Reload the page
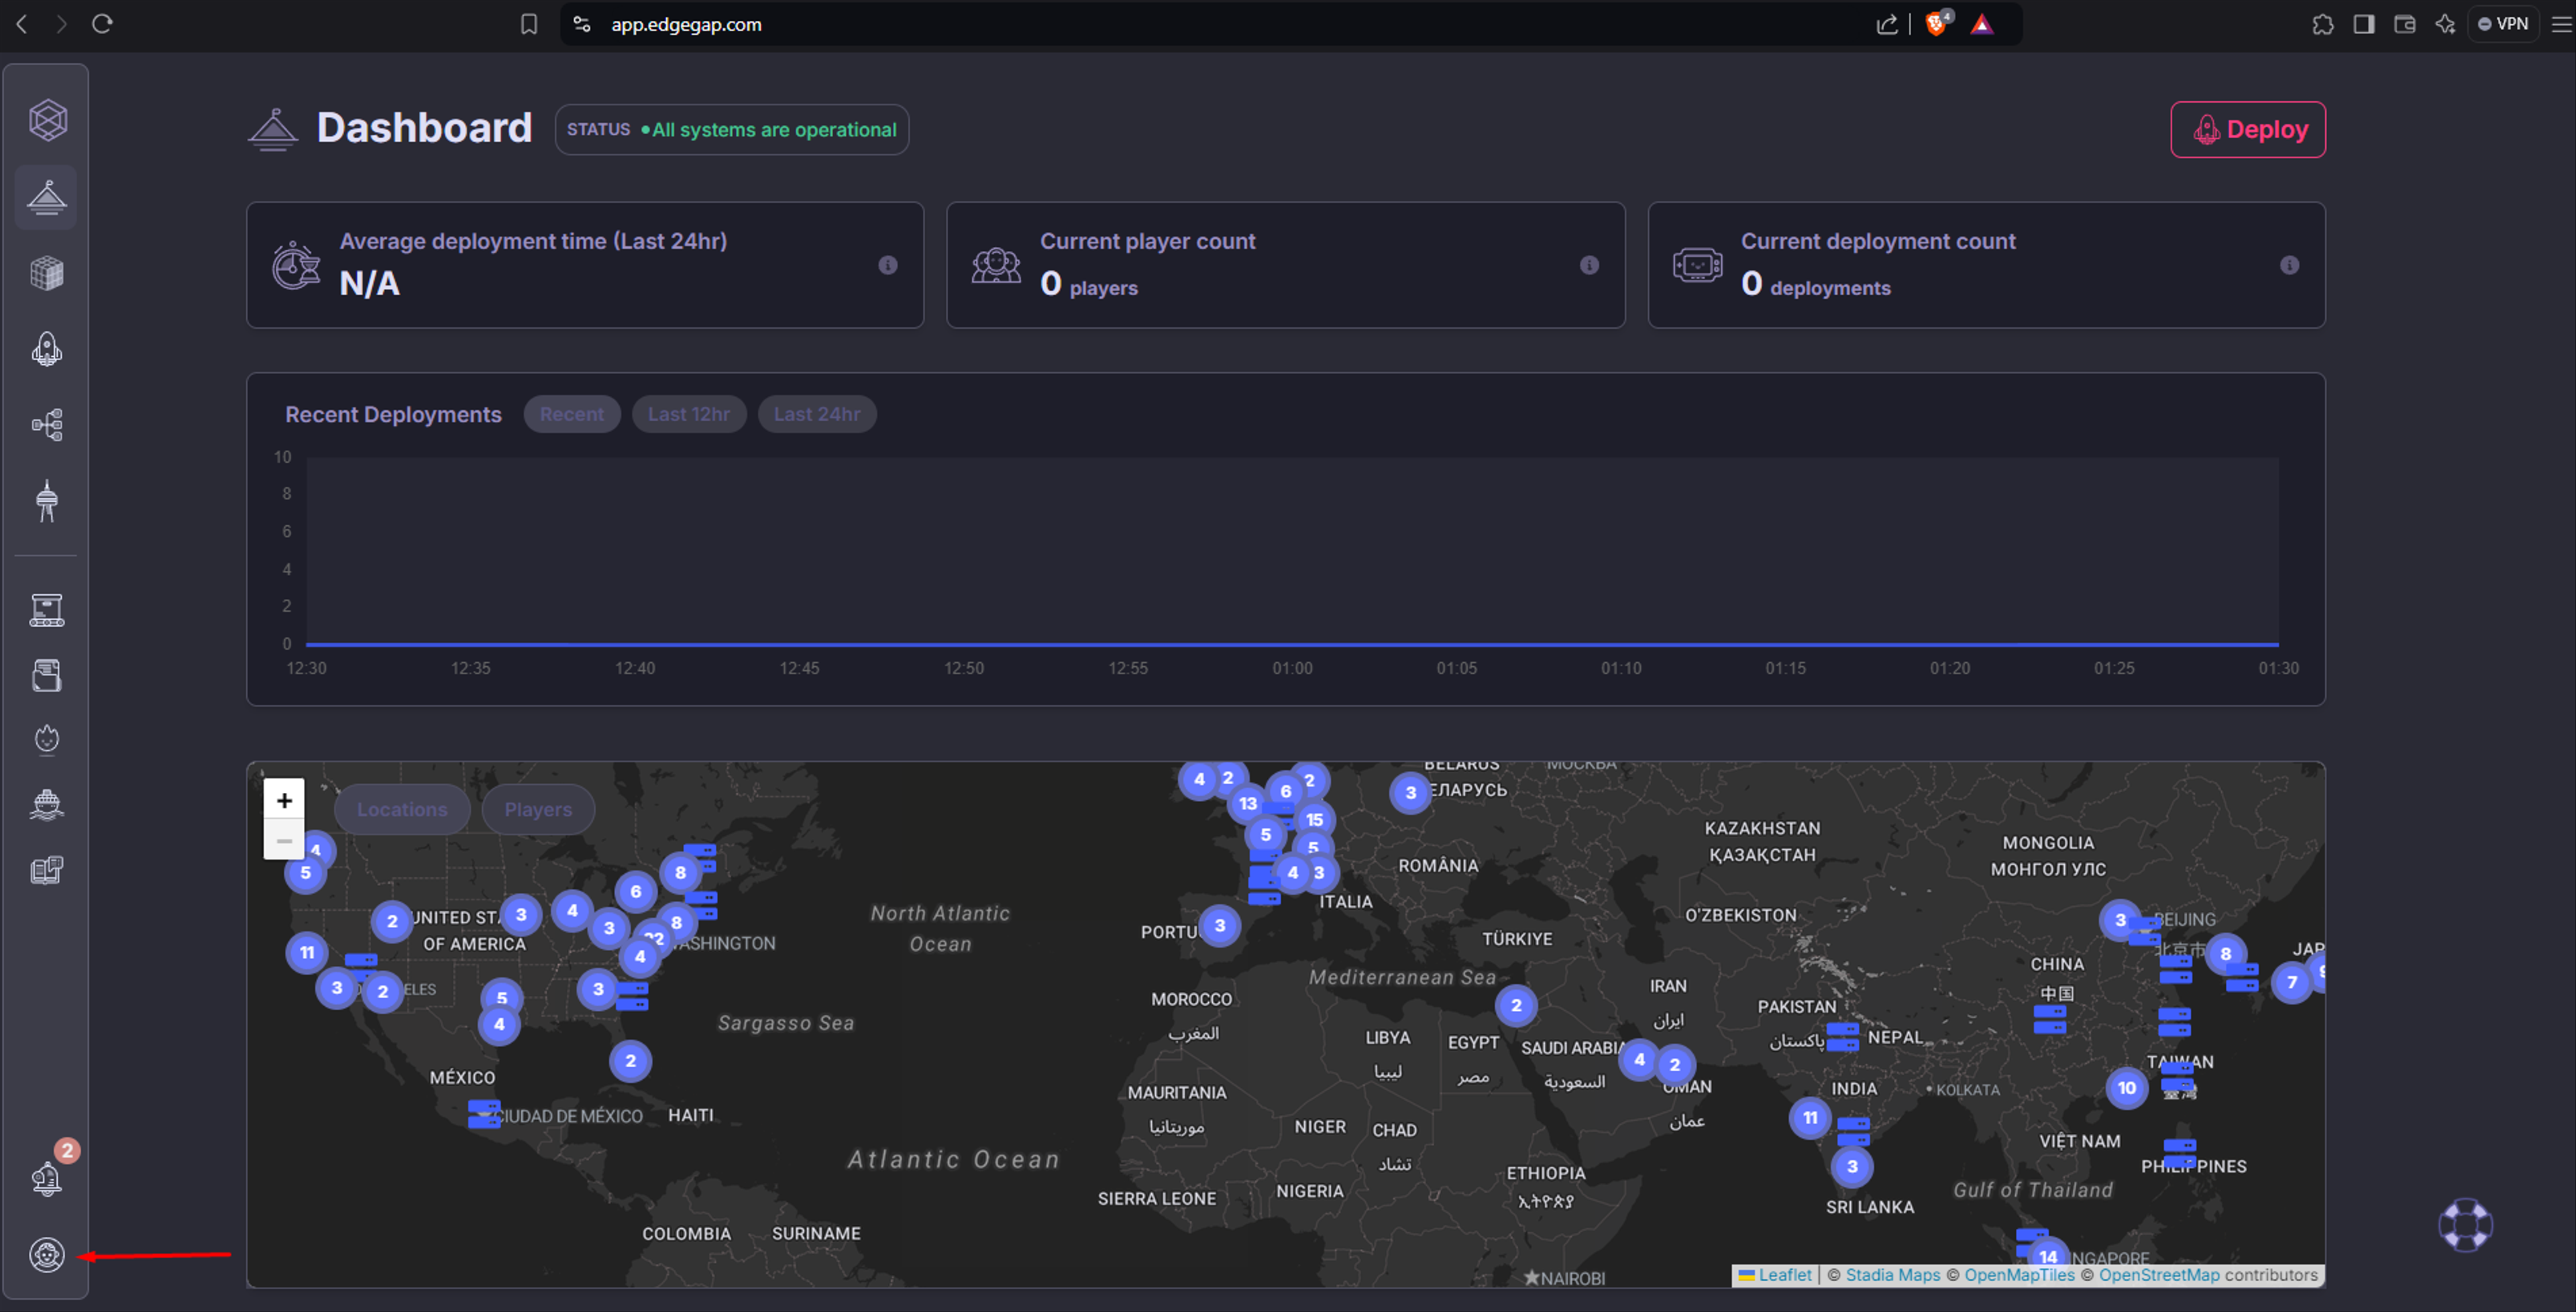This screenshot has width=2576, height=1312. (x=102, y=24)
